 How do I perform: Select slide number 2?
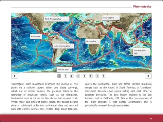pyautogui.click(x=72, y=76)
